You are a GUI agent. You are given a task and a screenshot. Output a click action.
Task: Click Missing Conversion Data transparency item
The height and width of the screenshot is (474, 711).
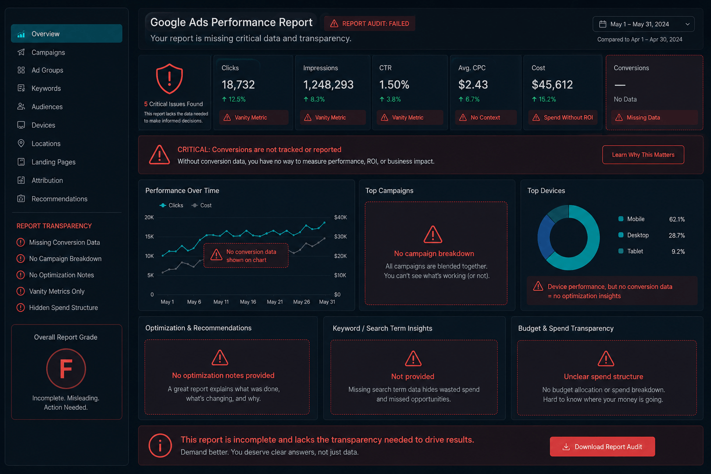pos(58,243)
